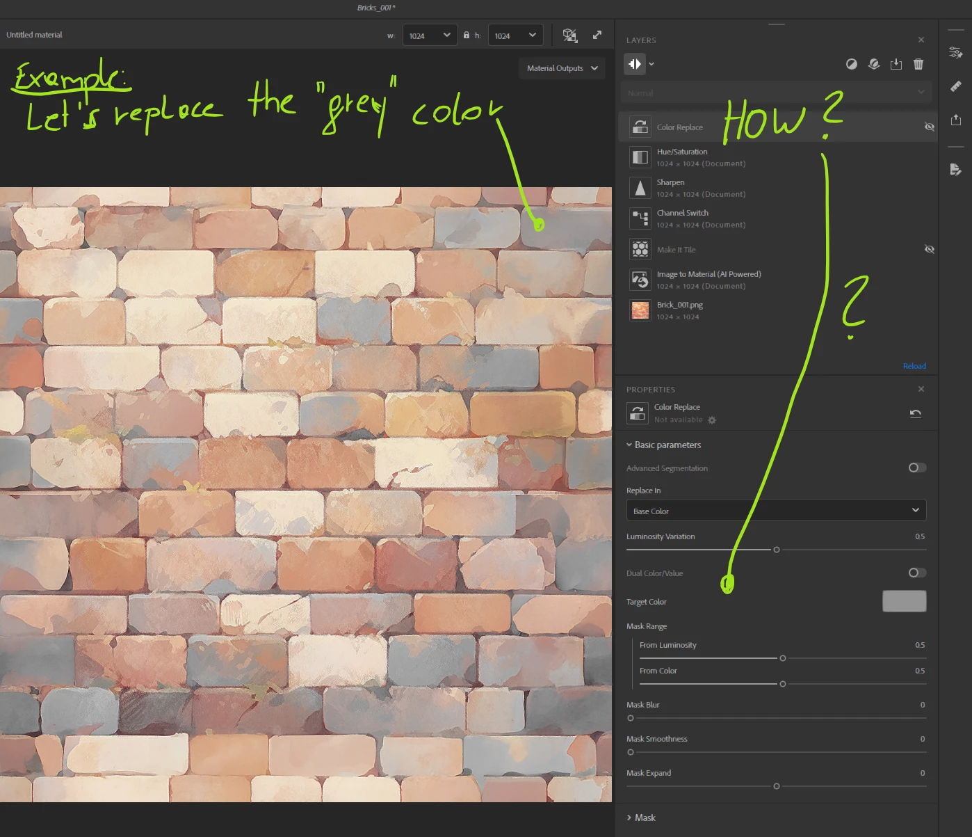Select the ruler icon in right sidebar
Screen dimensions: 972x837
[956, 86]
